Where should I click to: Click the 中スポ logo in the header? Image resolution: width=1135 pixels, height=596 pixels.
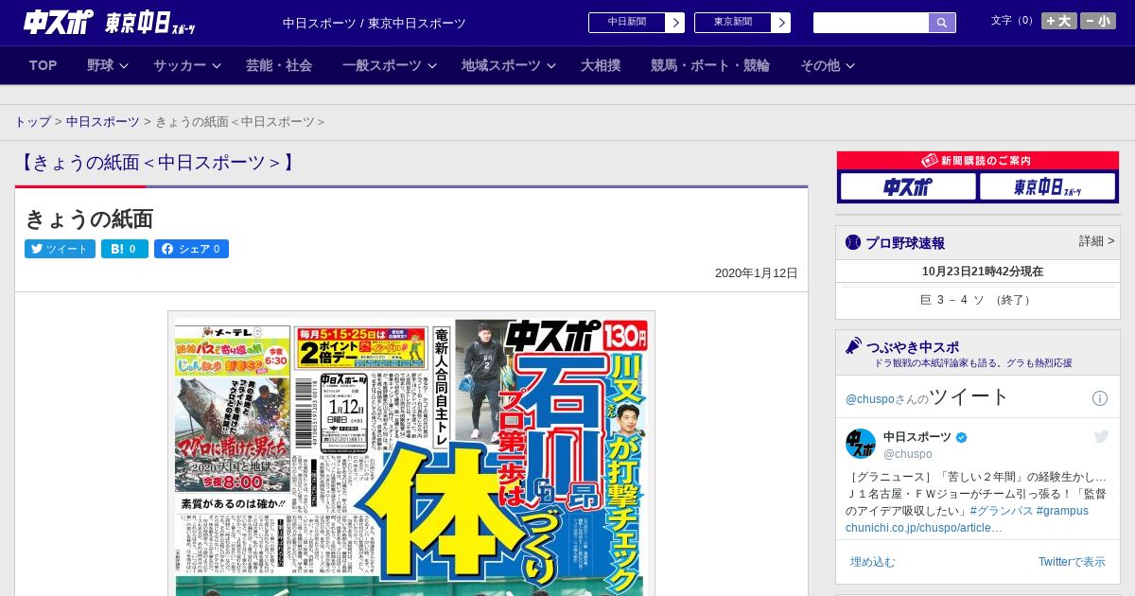pyautogui.click(x=59, y=22)
